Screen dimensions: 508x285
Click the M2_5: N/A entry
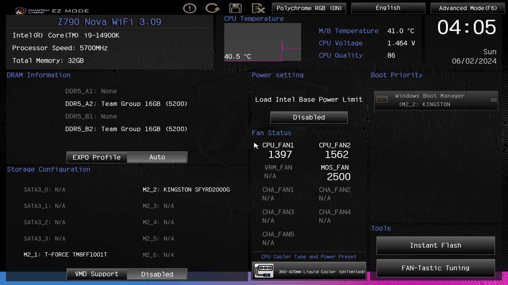pos(158,239)
